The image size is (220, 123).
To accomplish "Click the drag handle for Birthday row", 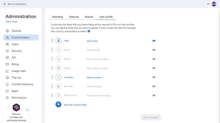I will (52, 86).
